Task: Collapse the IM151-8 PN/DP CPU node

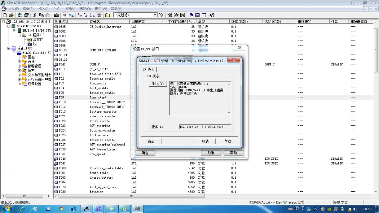Action: click(x=14, y=31)
